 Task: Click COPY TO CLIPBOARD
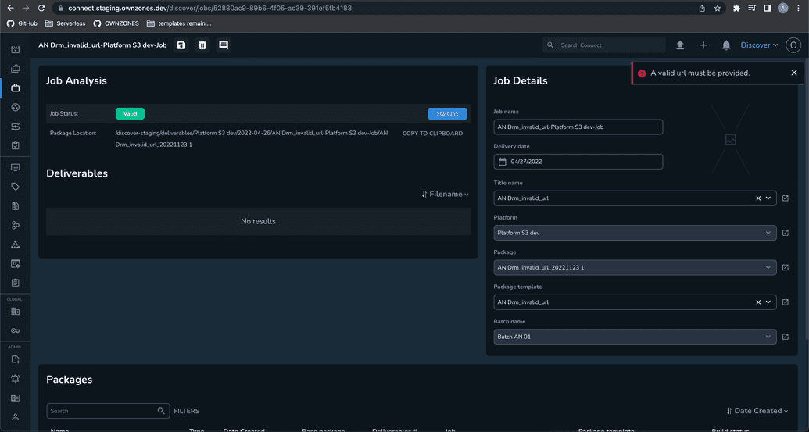point(432,134)
